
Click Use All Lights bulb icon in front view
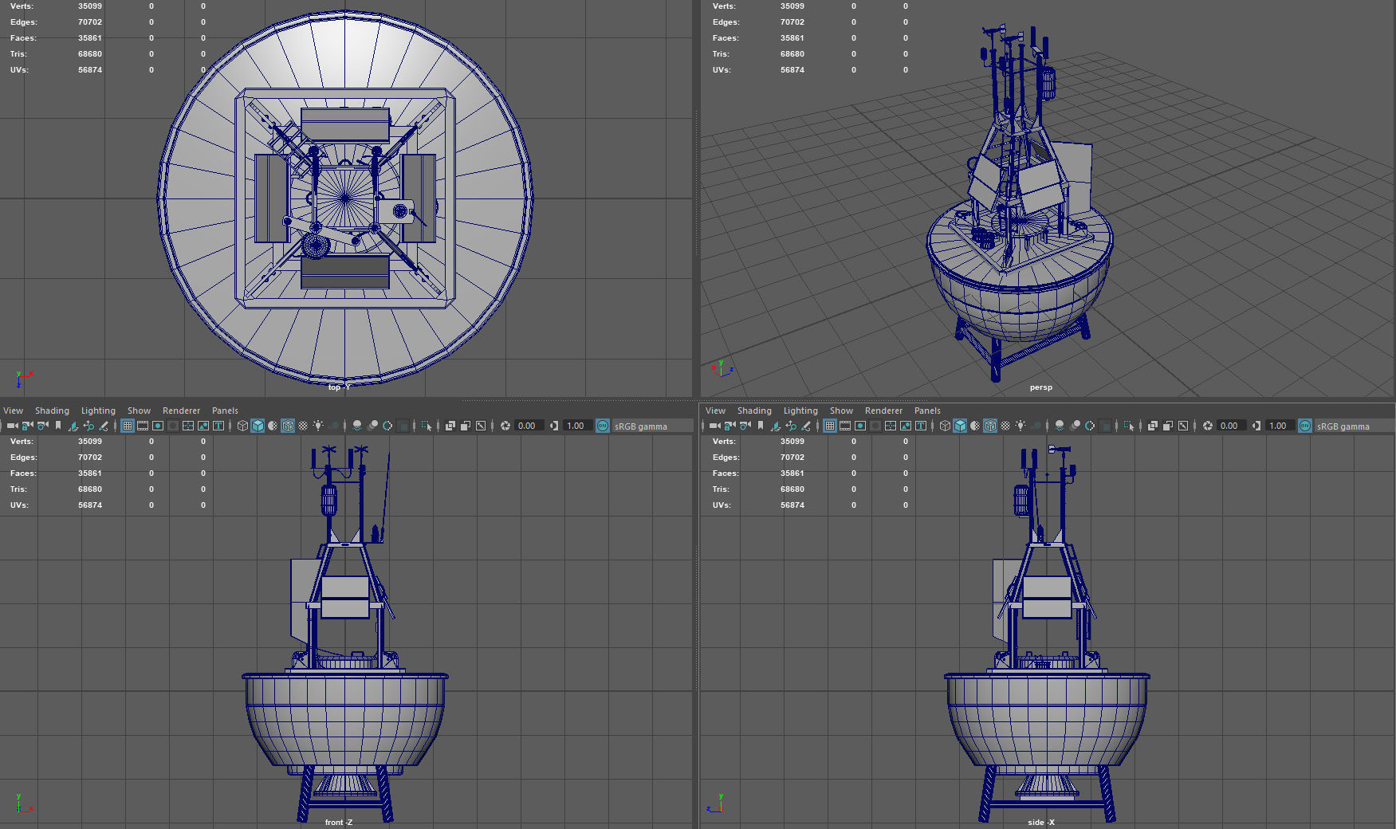click(x=318, y=426)
